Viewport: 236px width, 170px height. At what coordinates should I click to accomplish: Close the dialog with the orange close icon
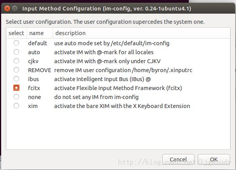pyautogui.click(x=7, y=8)
